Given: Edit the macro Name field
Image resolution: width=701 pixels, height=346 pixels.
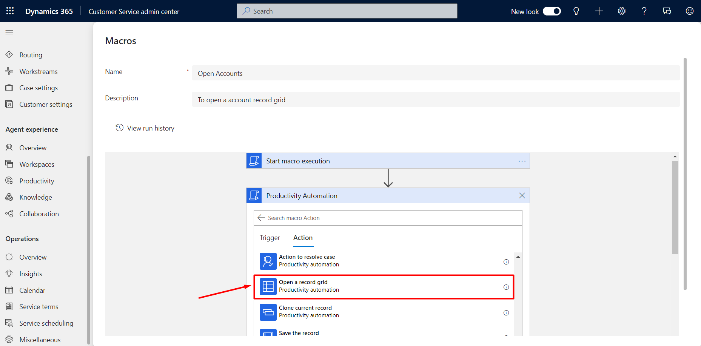Looking at the screenshot, I should pos(340,73).
